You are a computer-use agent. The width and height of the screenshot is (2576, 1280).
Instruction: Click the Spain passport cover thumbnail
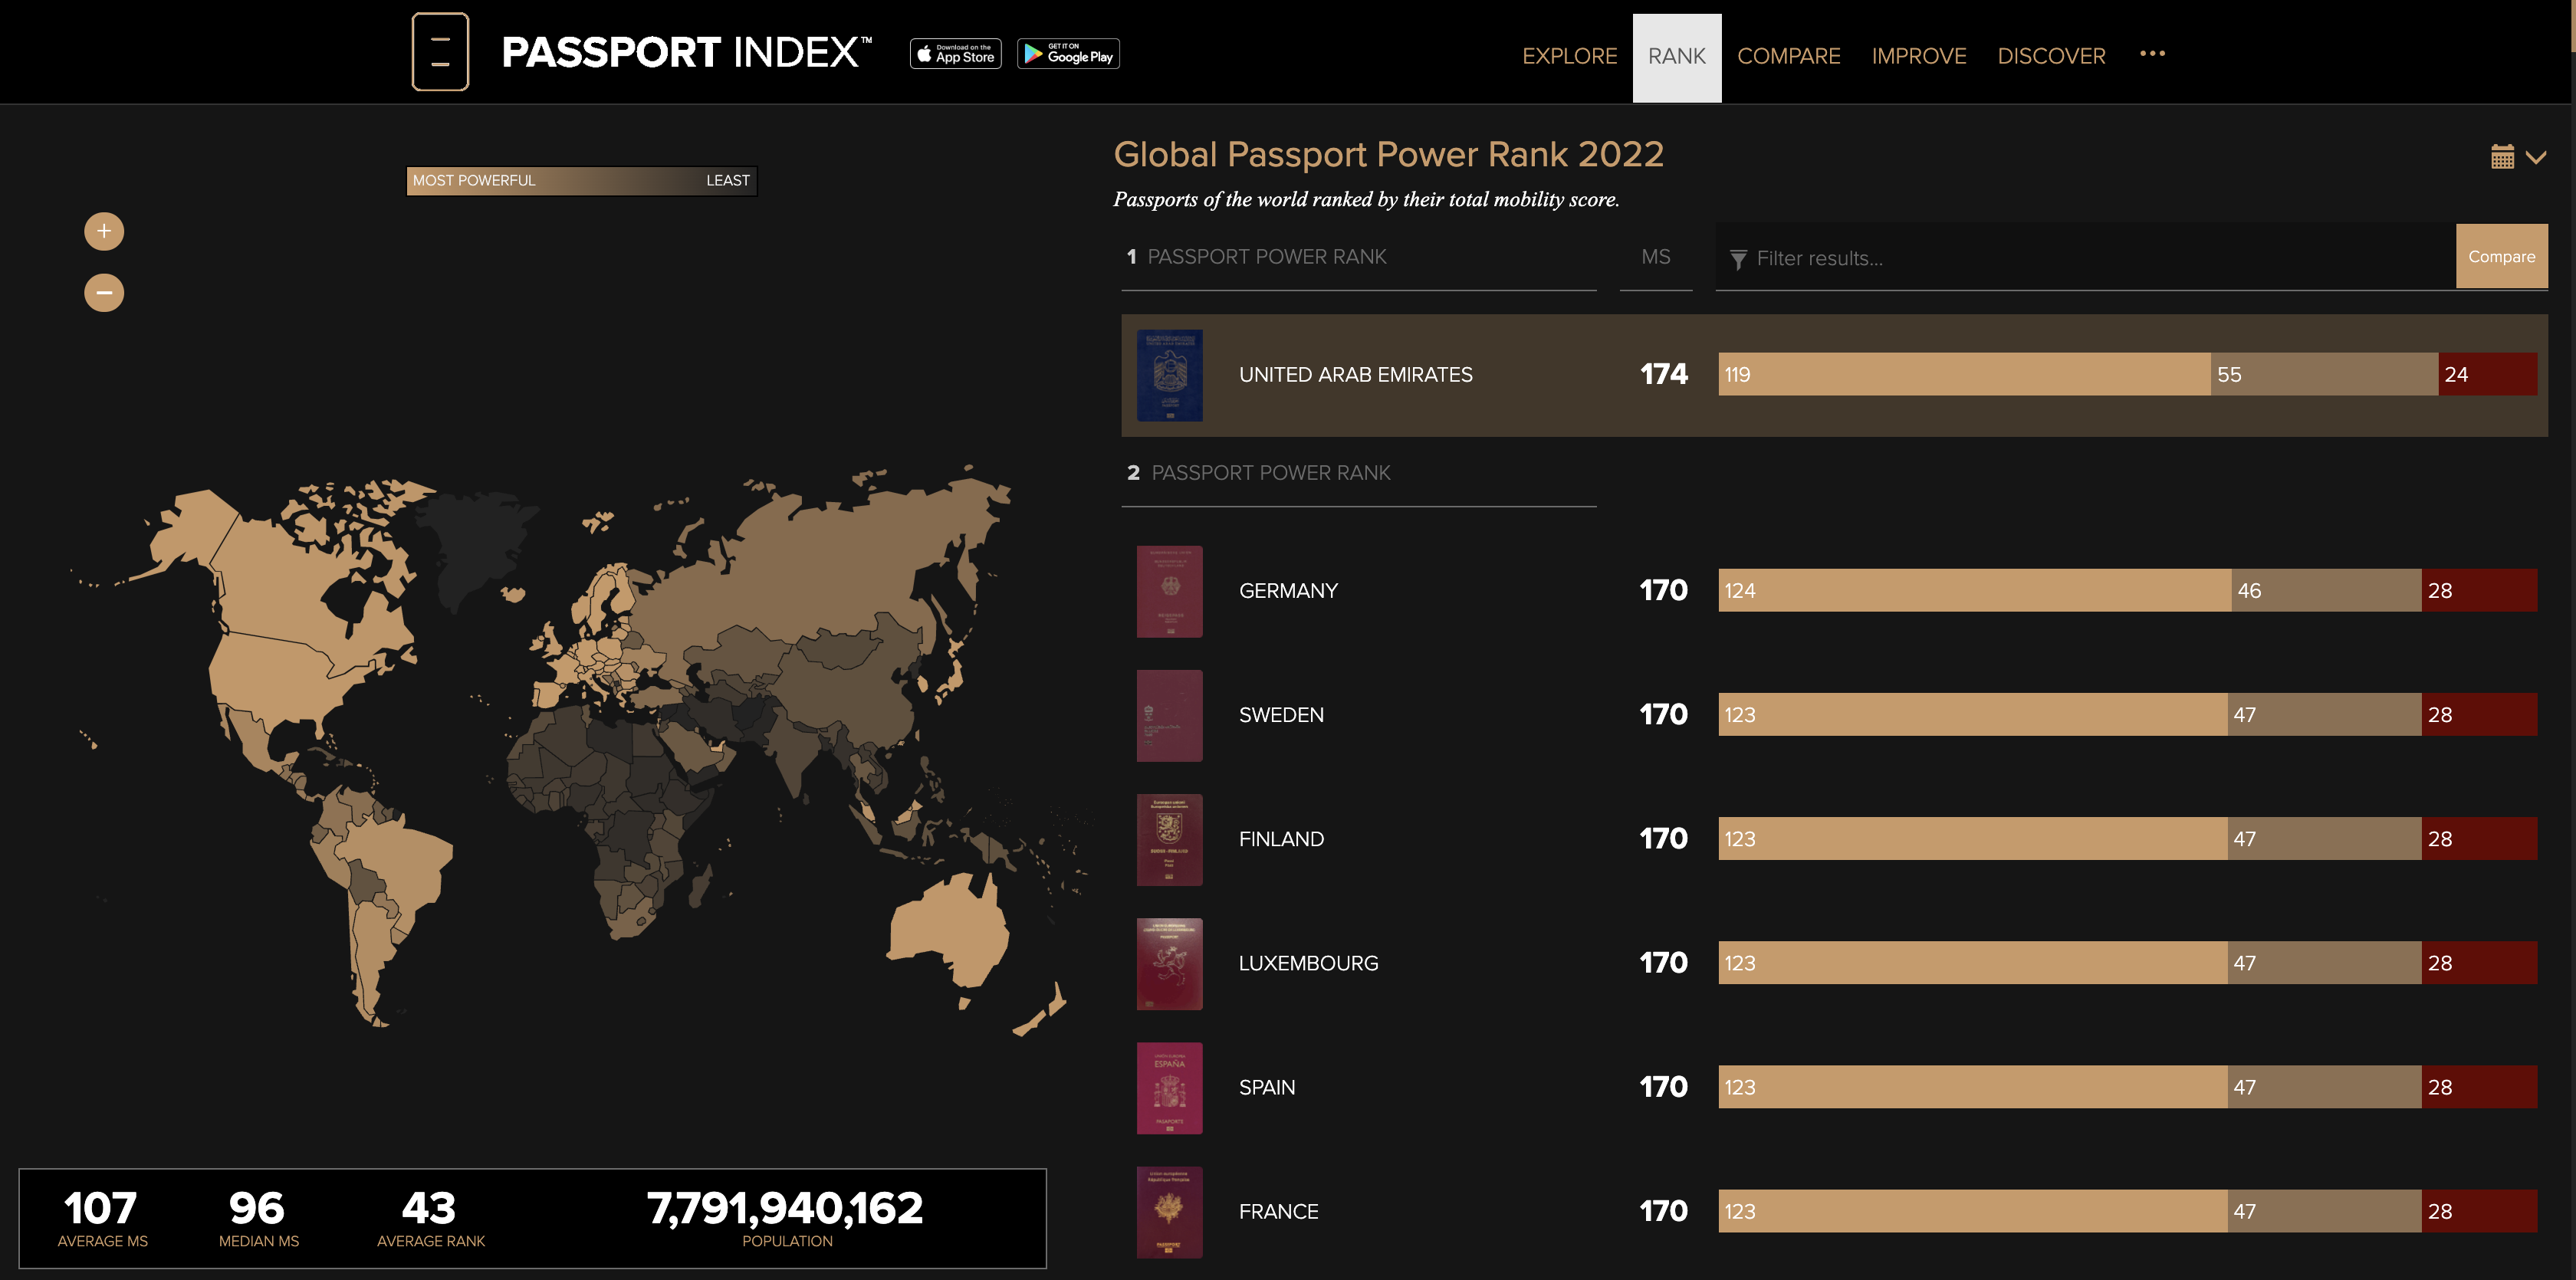coord(1169,1088)
